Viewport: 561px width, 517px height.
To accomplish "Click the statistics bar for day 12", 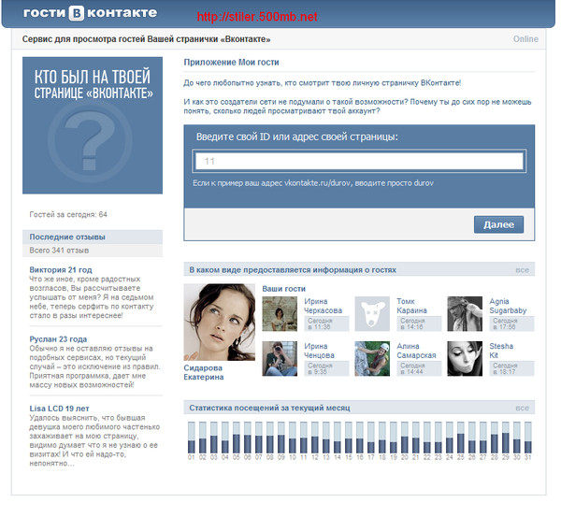I will point(315,438).
